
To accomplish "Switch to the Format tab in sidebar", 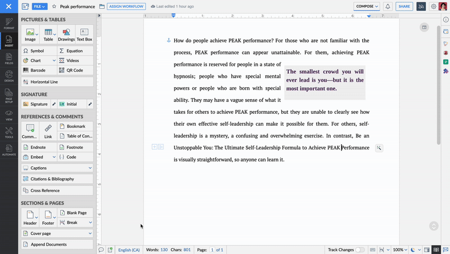I will [9, 23].
